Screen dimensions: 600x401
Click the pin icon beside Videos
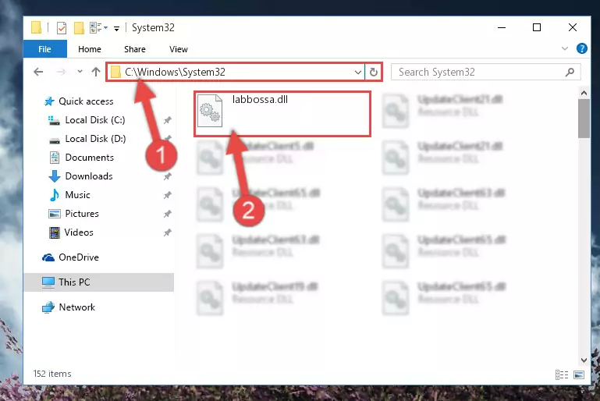pos(167,232)
